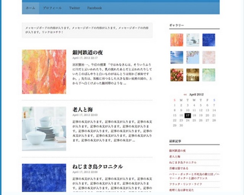Open the article 銀河鉄道の夜 title

click(87, 53)
